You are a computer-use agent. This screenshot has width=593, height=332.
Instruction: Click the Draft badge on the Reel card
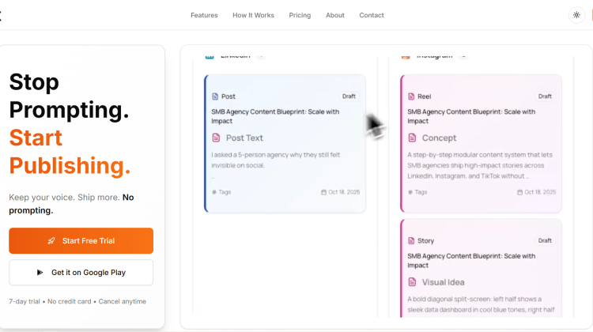pyautogui.click(x=545, y=96)
